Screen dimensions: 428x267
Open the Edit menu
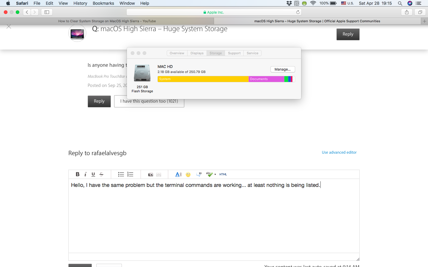click(49, 3)
